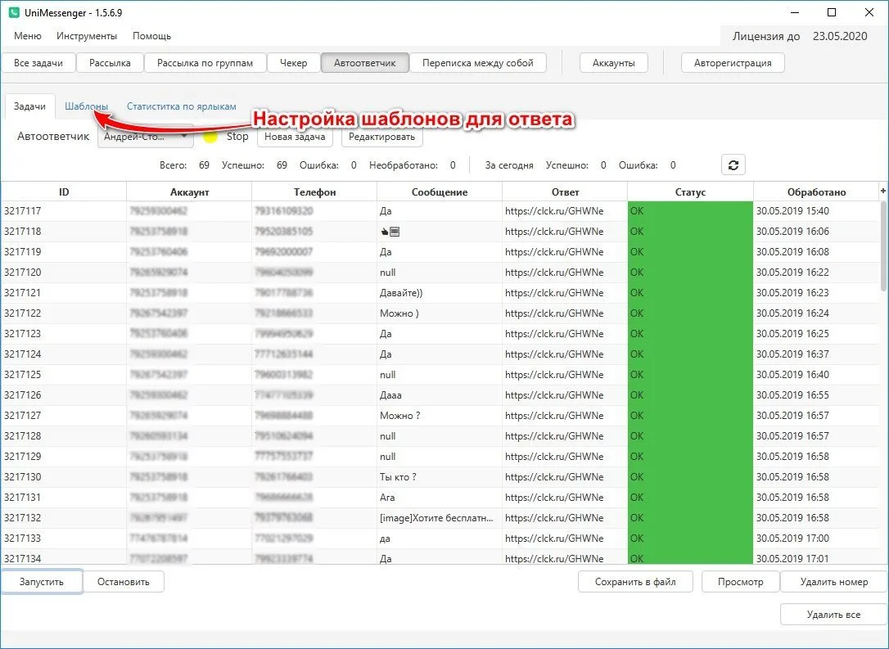The width and height of the screenshot is (889, 649).
Task: Click the yellow status indicator next to Stop
Action: pyautogui.click(x=210, y=137)
